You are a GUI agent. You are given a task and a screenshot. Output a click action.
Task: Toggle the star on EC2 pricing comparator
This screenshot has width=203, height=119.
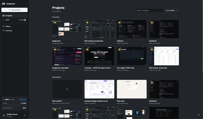click(x=87, y=23)
